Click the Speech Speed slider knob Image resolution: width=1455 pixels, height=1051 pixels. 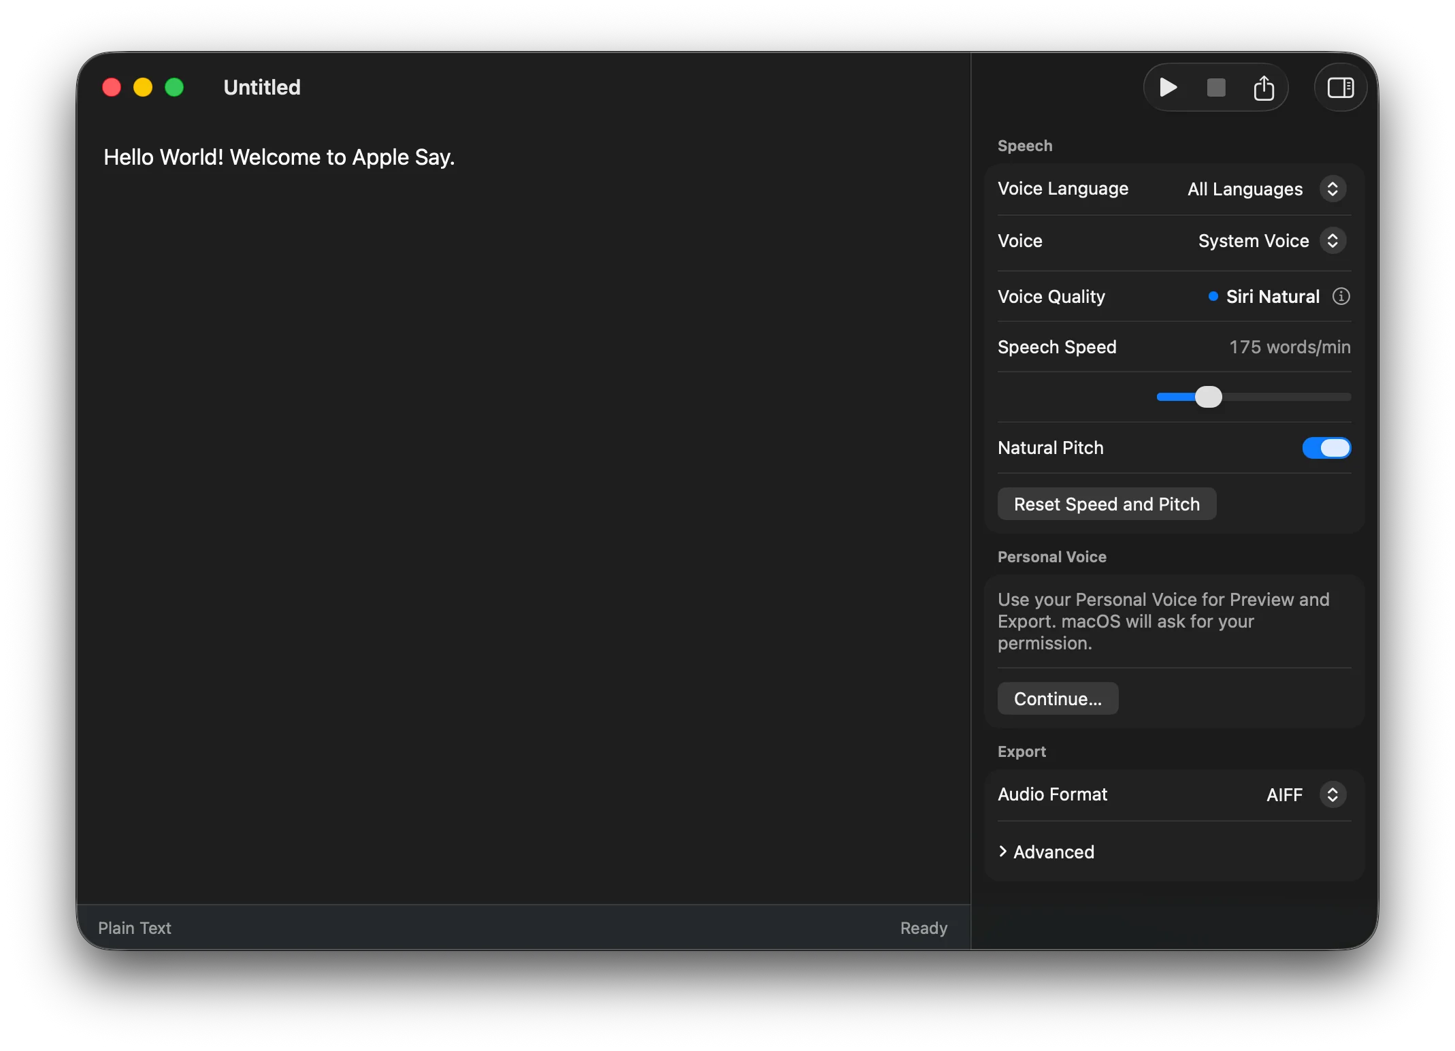click(x=1208, y=397)
